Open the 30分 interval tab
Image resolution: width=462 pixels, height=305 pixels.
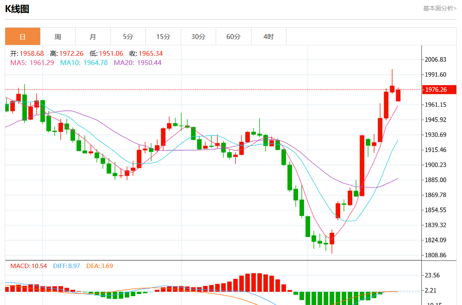[x=198, y=37]
